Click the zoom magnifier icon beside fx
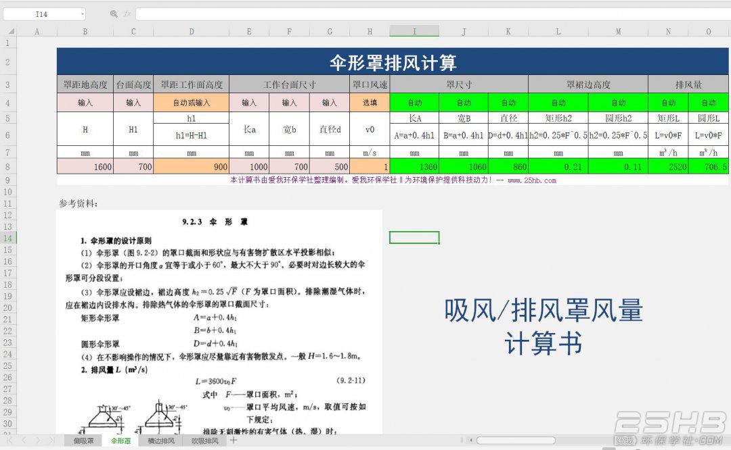 point(114,14)
